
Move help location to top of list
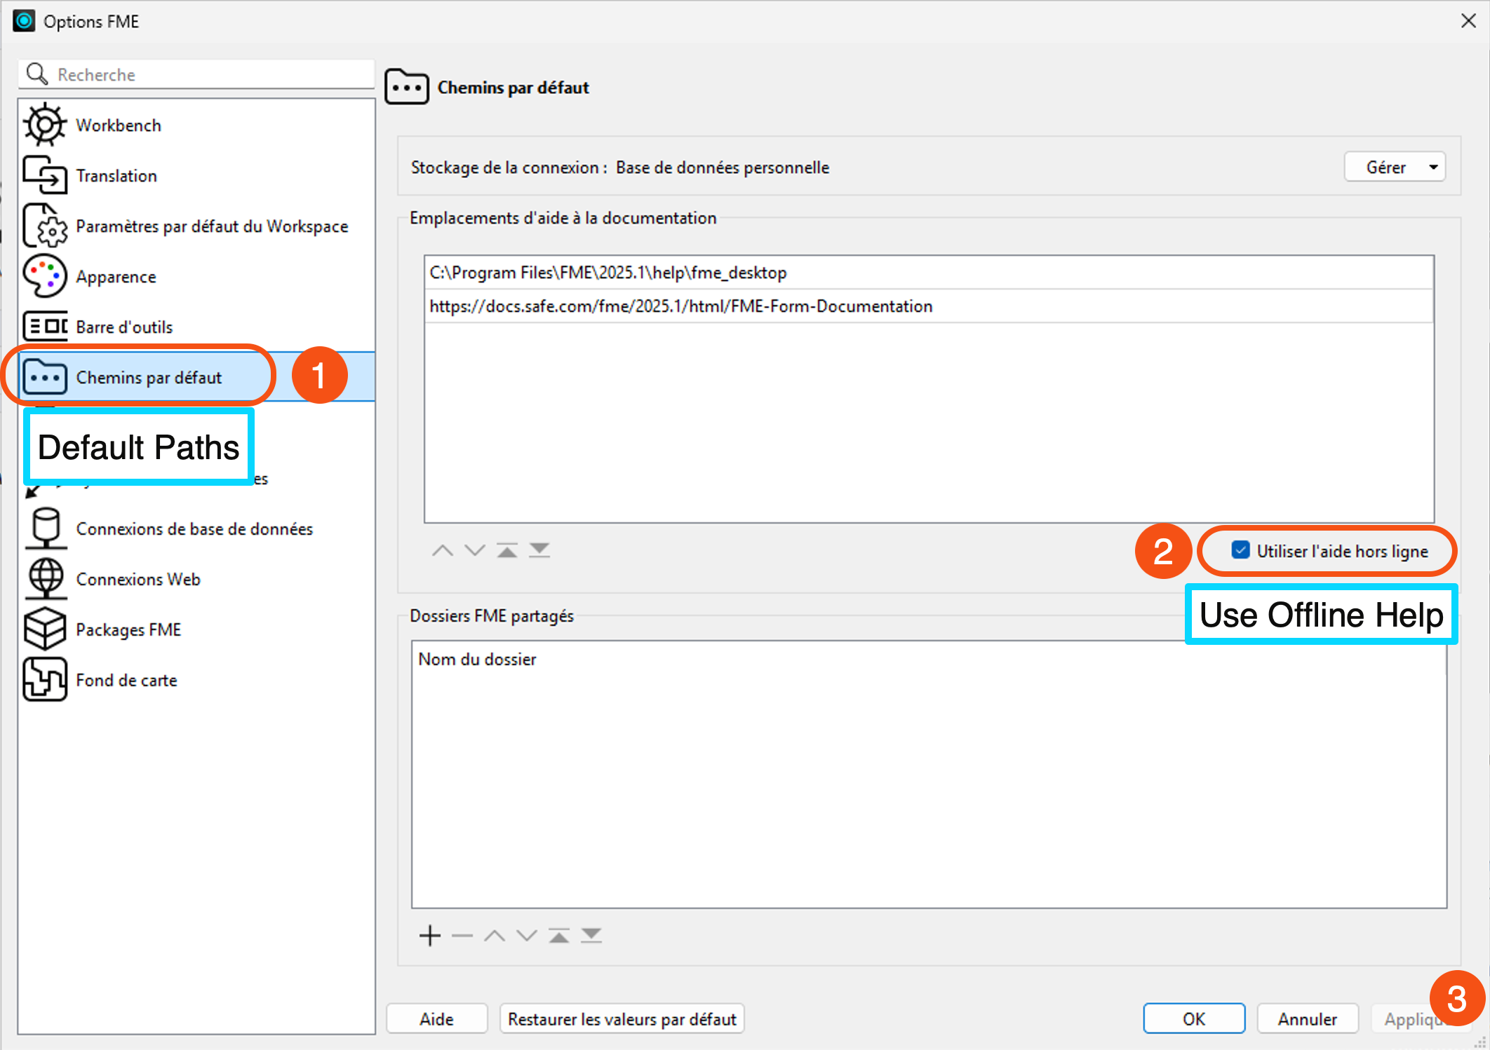pyautogui.click(x=507, y=551)
